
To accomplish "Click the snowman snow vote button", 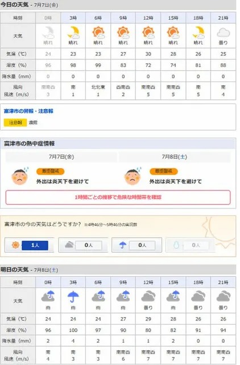I will pos(190,245).
